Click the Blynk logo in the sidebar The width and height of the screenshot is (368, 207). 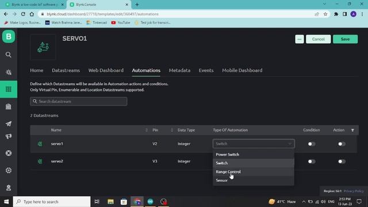pos(9,36)
